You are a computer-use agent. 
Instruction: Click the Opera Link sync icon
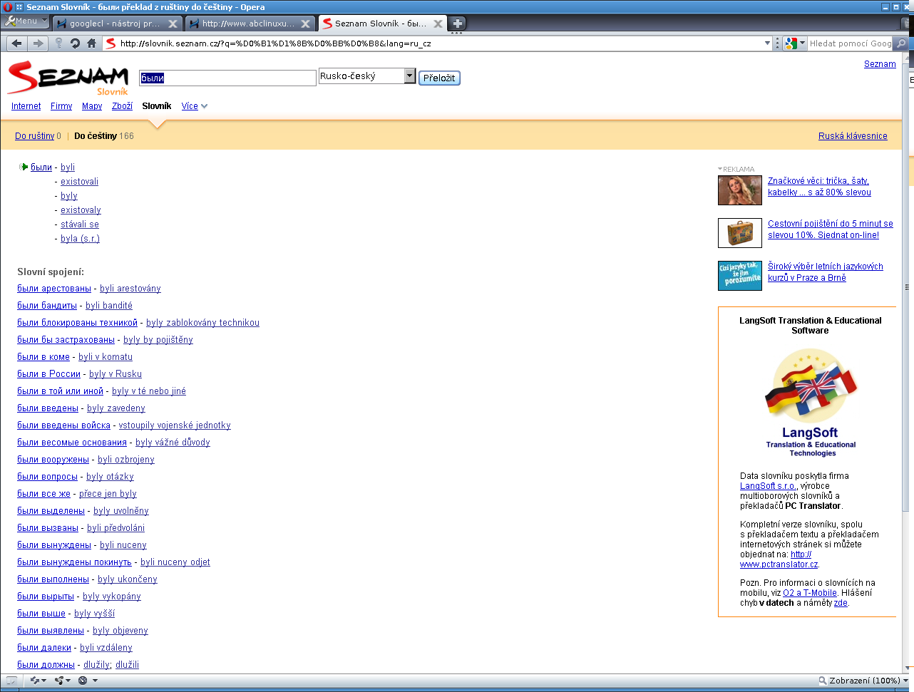click(35, 681)
